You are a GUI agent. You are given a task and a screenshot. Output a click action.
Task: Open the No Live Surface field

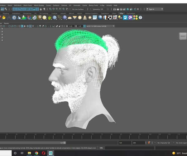pos(79,9)
